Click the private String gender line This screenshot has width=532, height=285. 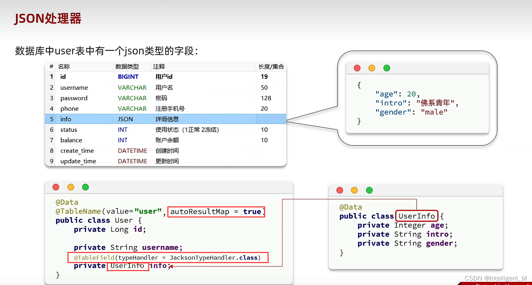(407, 243)
